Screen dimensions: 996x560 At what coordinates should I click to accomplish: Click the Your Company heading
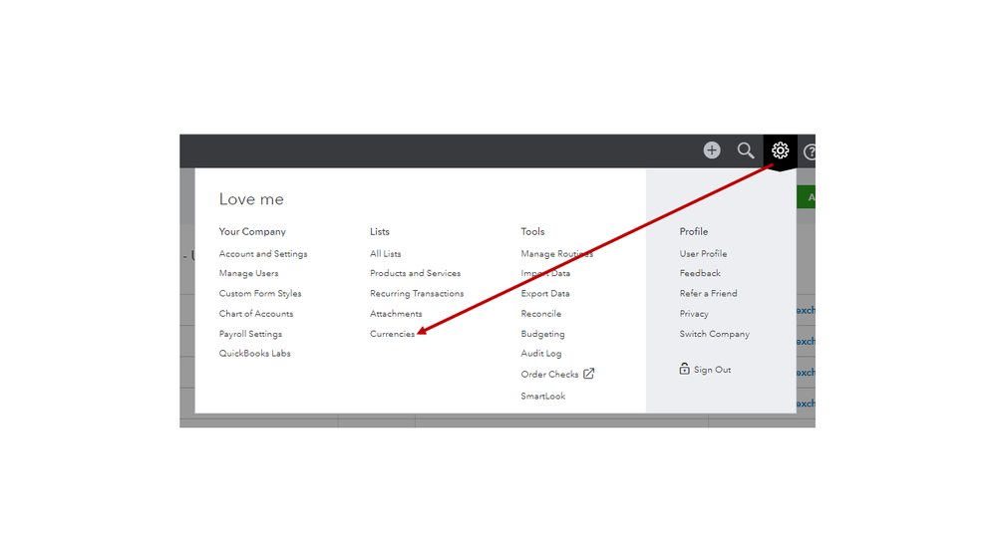pyautogui.click(x=252, y=232)
